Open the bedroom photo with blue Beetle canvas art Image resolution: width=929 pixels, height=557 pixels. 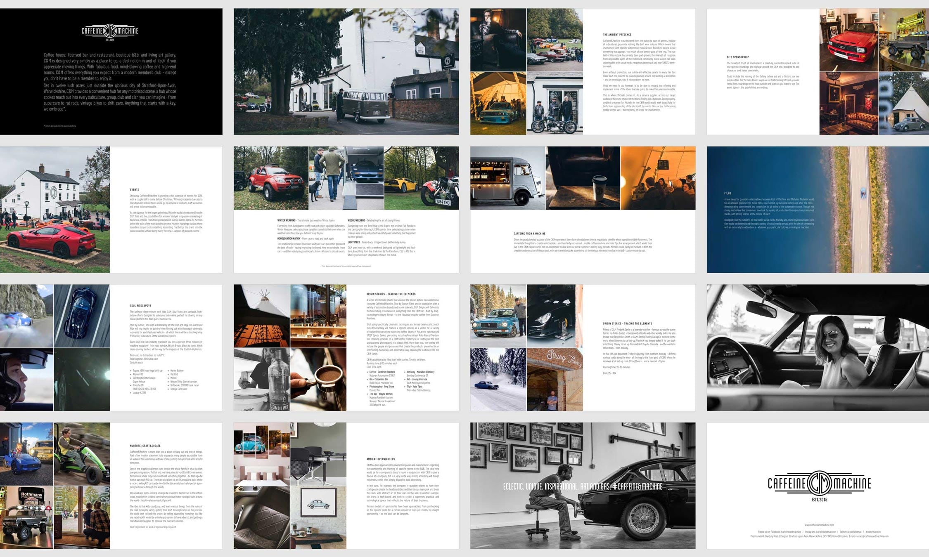coord(262,454)
